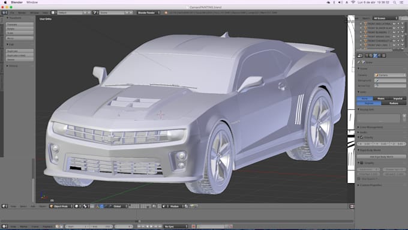Click the Add Rigid Body World button
Image resolution: width=408 pixels, height=230 pixels.
(382, 157)
